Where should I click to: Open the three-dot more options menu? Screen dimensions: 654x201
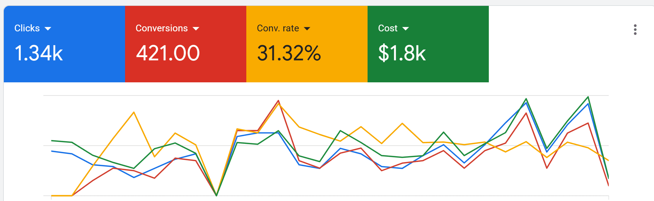[635, 30]
